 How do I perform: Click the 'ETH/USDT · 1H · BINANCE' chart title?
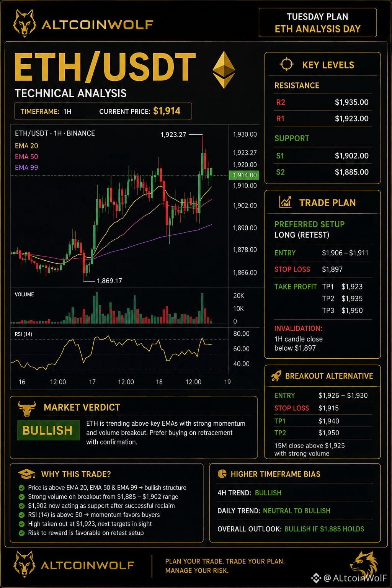(55, 133)
